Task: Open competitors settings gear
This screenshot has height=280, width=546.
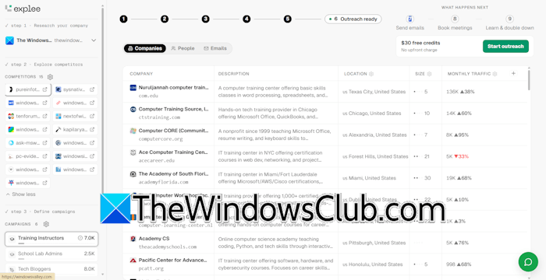Action: (50, 77)
